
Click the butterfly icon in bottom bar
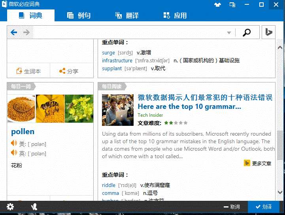click(34, 207)
